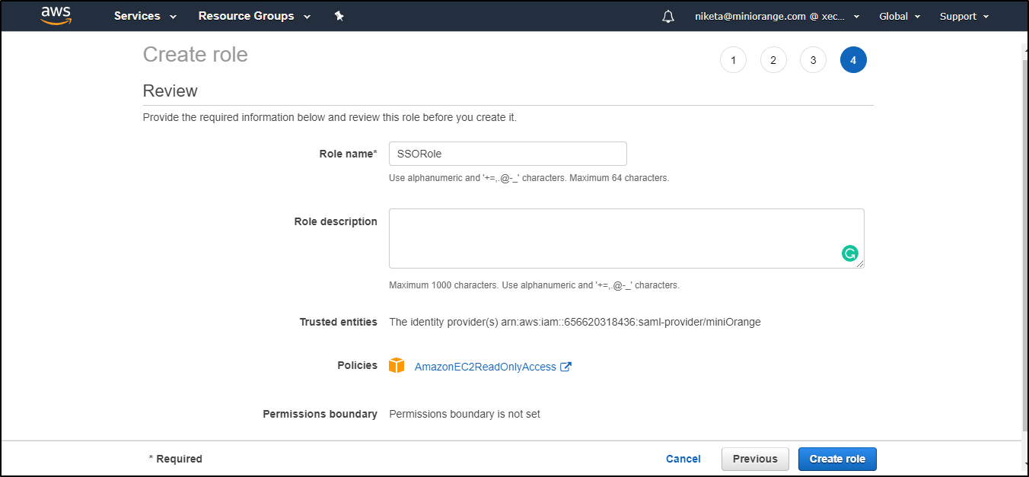Click inside the Role name field

[507, 153]
